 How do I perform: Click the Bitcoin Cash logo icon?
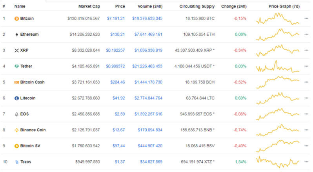pyautogui.click(x=16, y=82)
